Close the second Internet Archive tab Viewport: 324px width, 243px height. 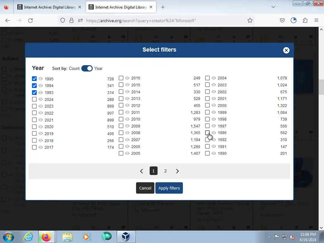(151, 7)
